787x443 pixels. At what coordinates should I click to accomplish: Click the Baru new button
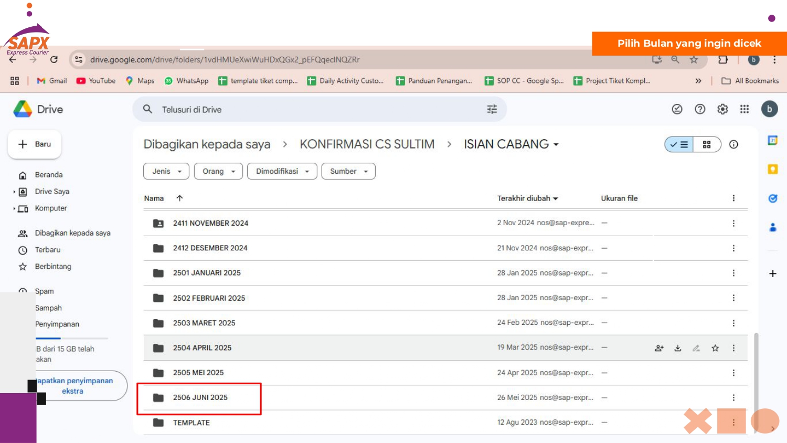(35, 144)
